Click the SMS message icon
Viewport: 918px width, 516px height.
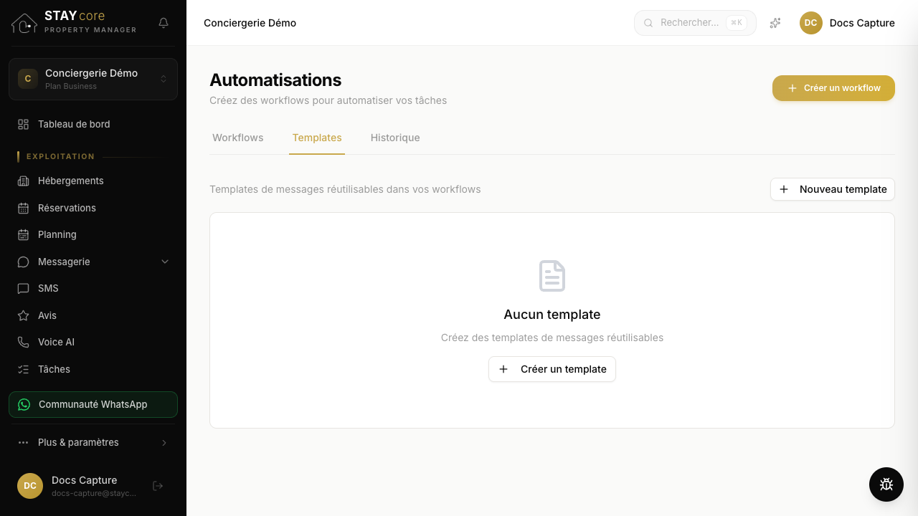[24, 288]
